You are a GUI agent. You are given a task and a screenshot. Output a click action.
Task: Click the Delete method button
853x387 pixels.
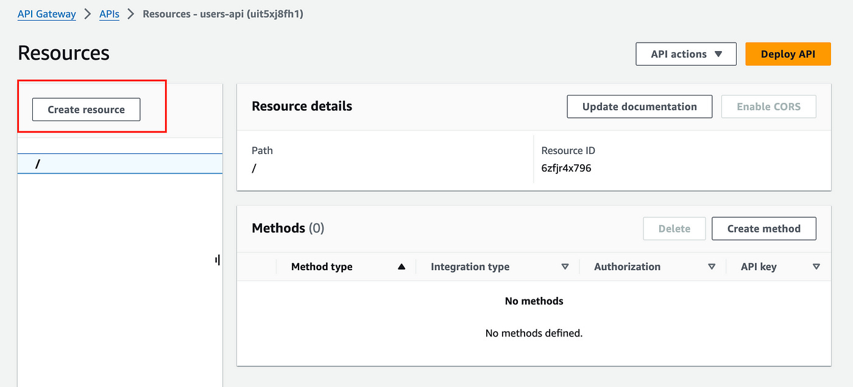point(674,229)
